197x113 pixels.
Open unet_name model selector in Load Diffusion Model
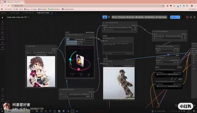[x=76, y=94]
